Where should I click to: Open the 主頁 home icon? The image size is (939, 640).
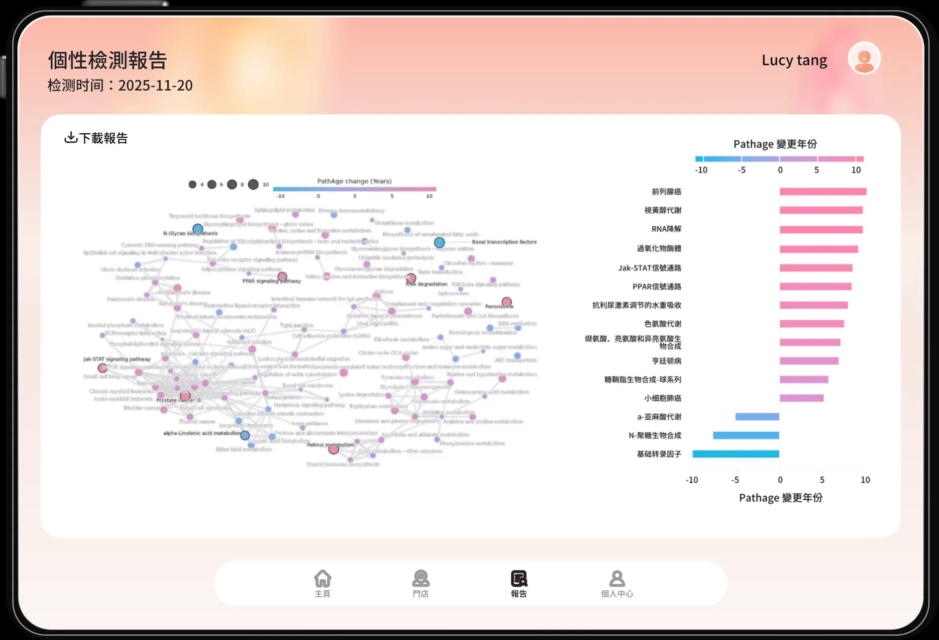[x=322, y=578]
